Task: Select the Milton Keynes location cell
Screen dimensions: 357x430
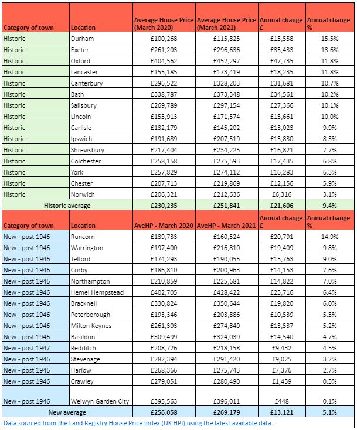Action: (x=101, y=325)
